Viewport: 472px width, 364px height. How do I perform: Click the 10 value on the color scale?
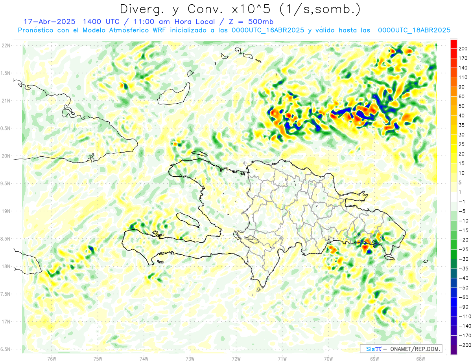pos(461,173)
